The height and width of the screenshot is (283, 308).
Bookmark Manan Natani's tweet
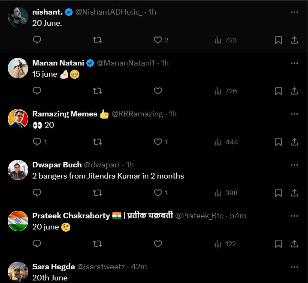[278, 91]
